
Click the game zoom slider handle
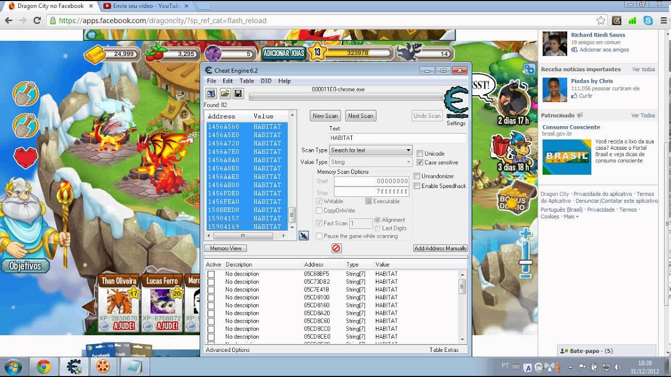click(x=525, y=263)
